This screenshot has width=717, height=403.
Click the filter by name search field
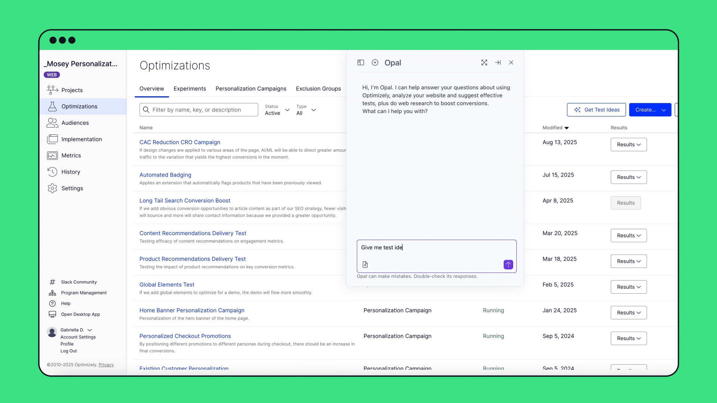(198, 110)
